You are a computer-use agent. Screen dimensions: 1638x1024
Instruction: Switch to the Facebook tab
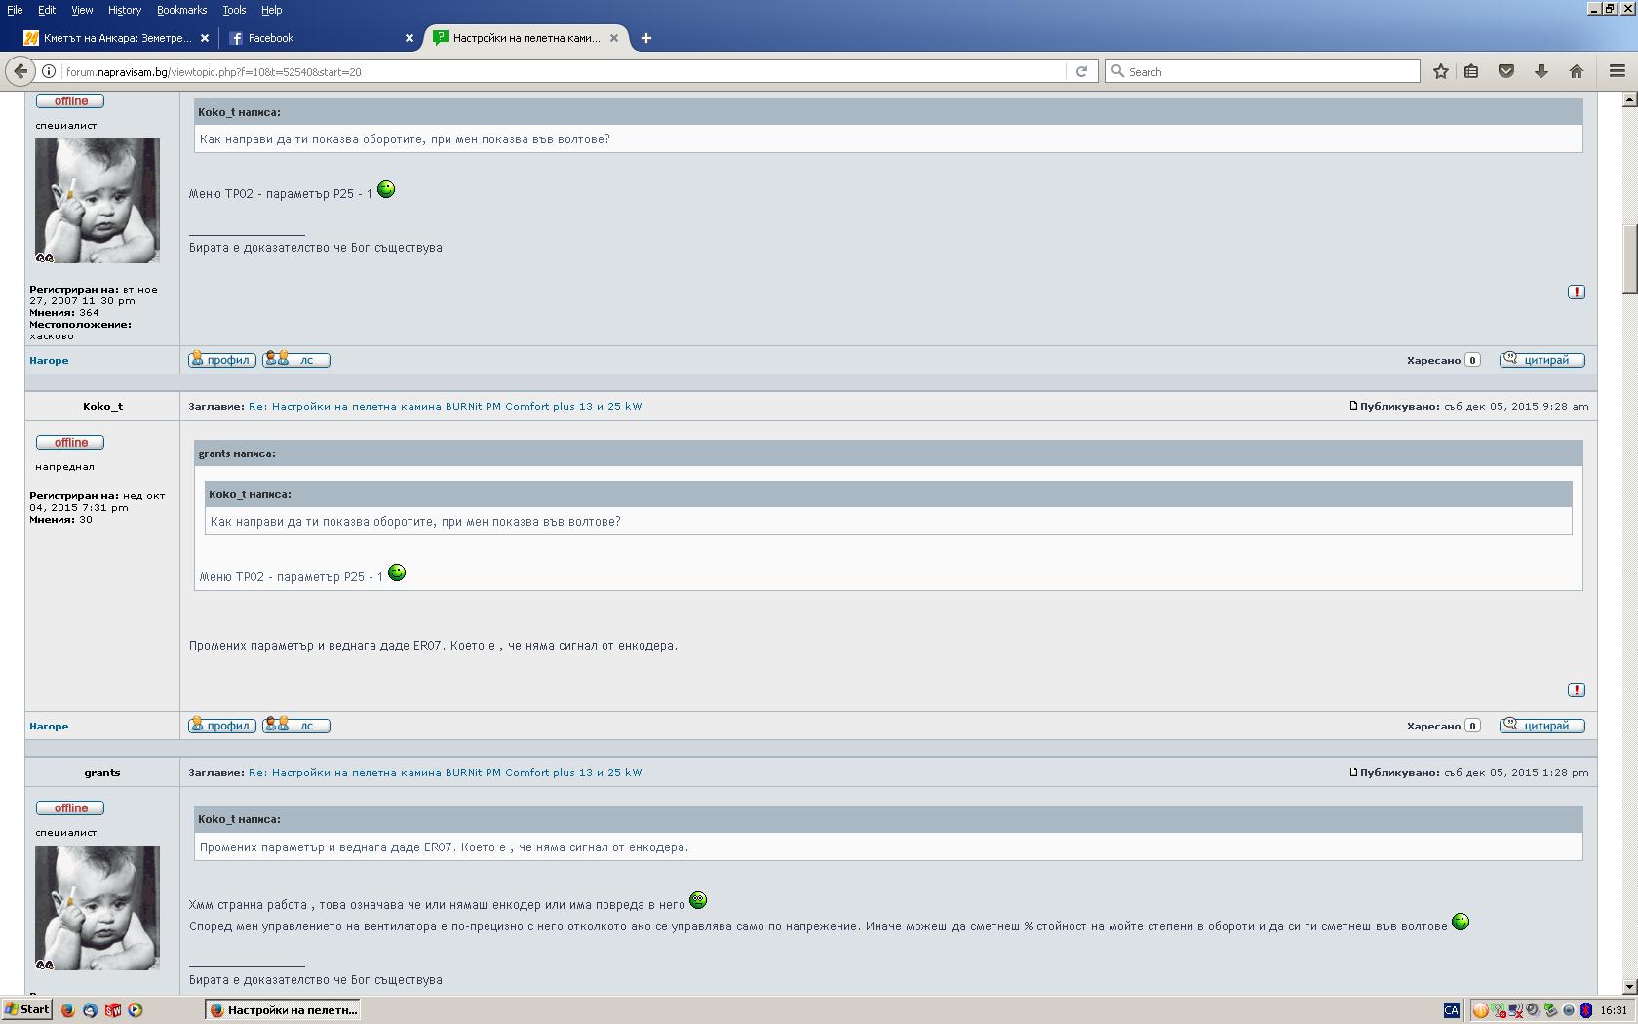312,38
